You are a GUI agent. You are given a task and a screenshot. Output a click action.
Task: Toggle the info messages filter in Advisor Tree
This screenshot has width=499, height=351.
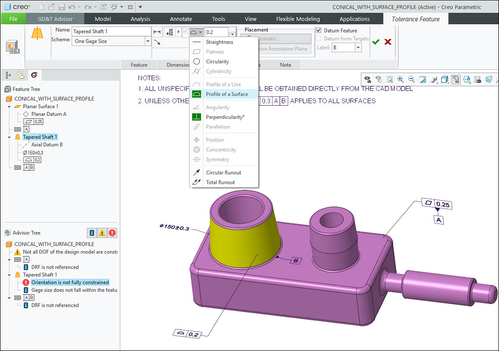click(92, 233)
